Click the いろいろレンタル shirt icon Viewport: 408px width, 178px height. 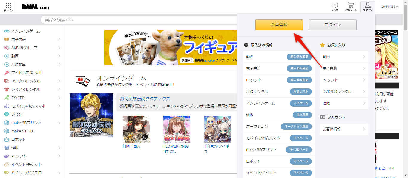(6, 89)
